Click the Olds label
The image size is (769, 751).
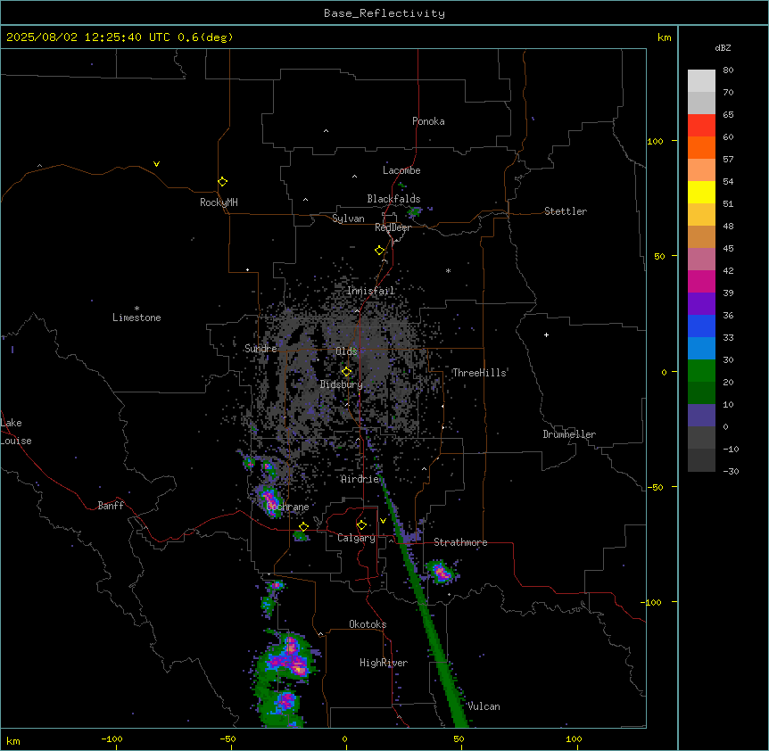346,351
